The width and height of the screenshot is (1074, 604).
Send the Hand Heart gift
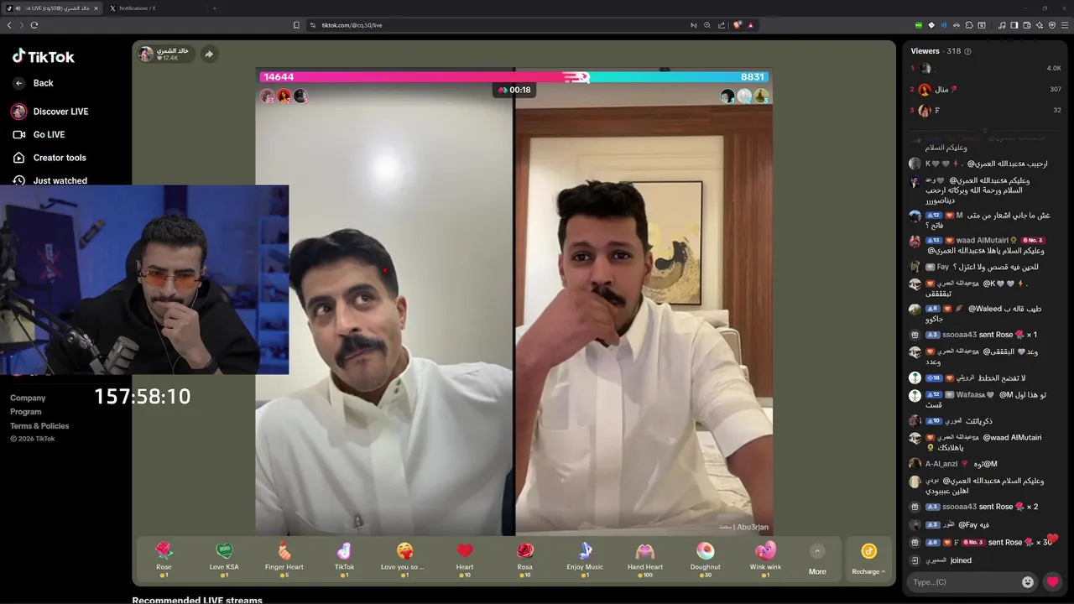pos(645,560)
